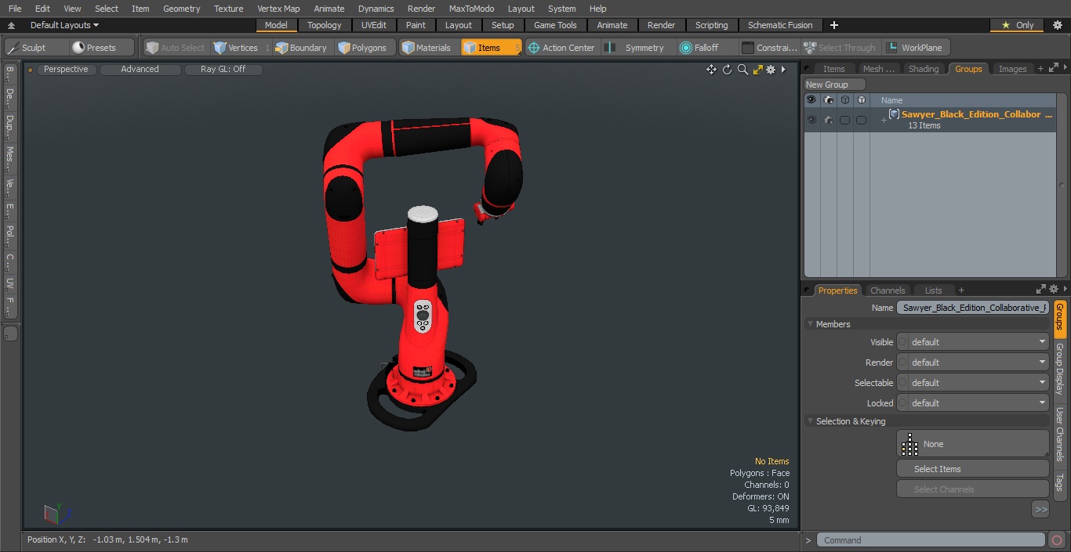Viewport: 1071px width, 552px height.
Task: Click the viewport arrow expand icon
Action: pos(783,70)
